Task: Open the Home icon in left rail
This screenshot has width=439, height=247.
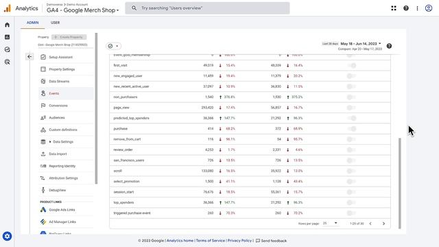Action: (x=8, y=25)
